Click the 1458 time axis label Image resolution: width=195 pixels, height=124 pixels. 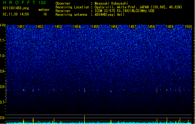pyautogui.click(x=151, y=27)
